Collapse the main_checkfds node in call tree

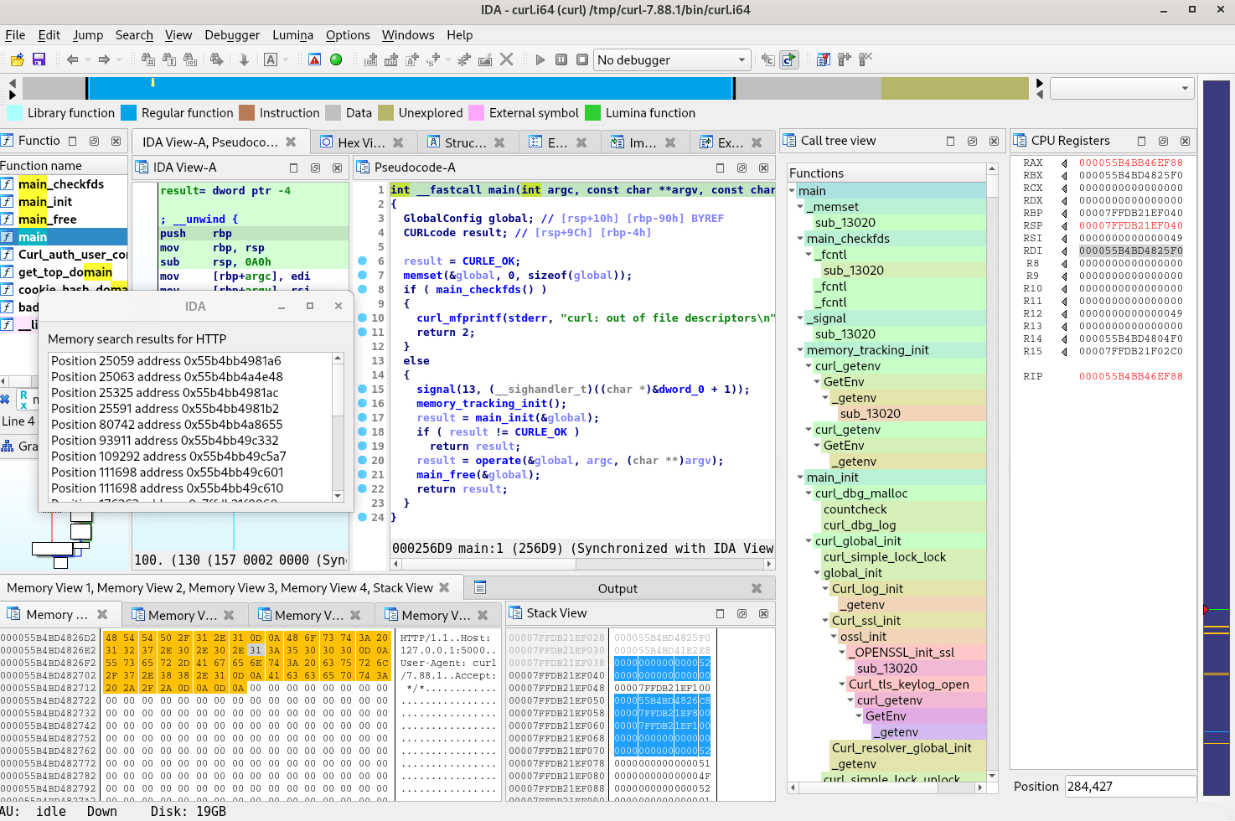[800, 239]
